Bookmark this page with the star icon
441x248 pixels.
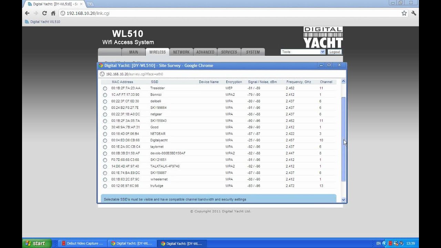pos(404,13)
